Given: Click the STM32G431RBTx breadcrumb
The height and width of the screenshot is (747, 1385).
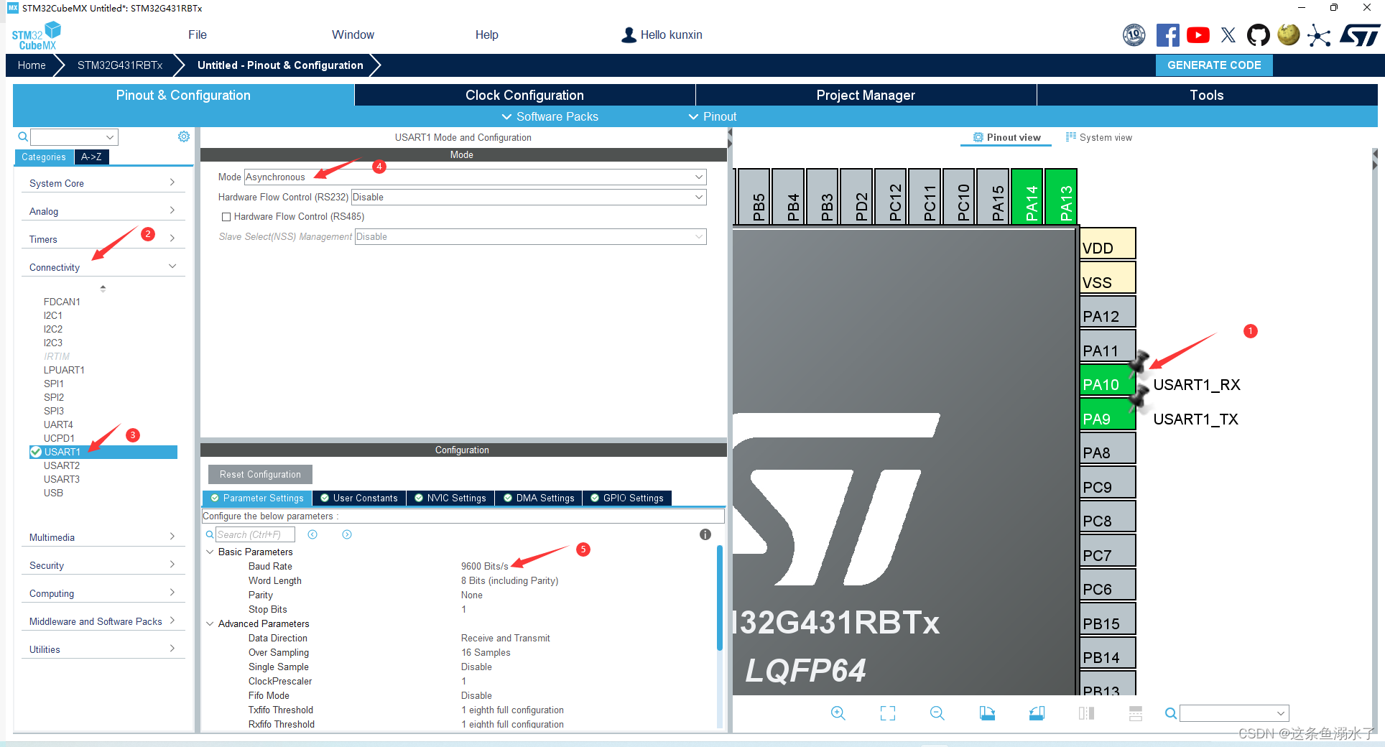Looking at the screenshot, I should (120, 65).
